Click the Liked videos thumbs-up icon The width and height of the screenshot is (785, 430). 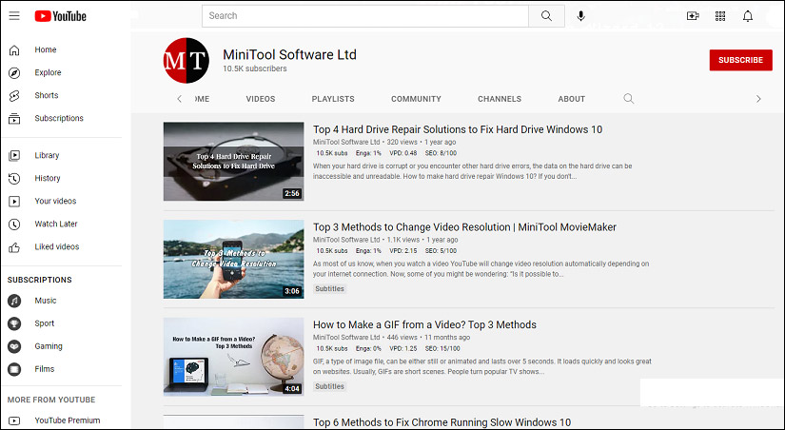(14, 247)
